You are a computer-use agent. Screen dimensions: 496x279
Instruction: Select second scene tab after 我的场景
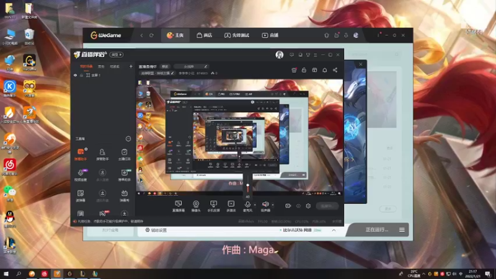pos(101,66)
